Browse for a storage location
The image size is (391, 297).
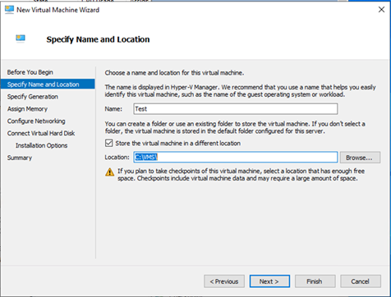pyautogui.click(x=360, y=158)
